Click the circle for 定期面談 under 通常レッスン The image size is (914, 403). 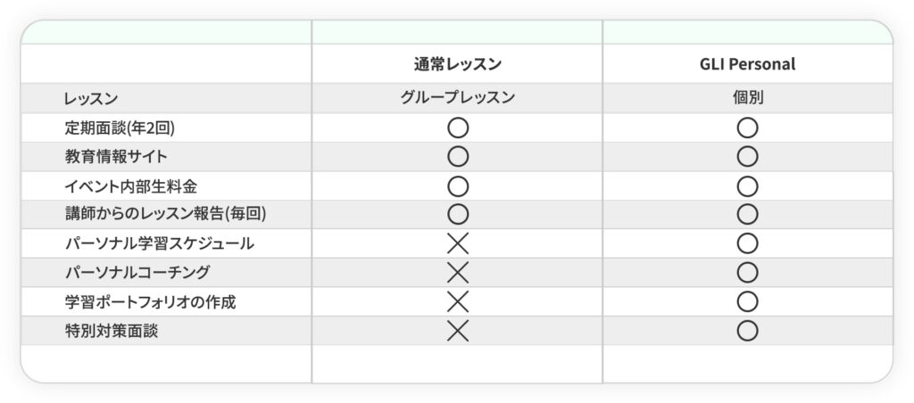click(458, 127)
